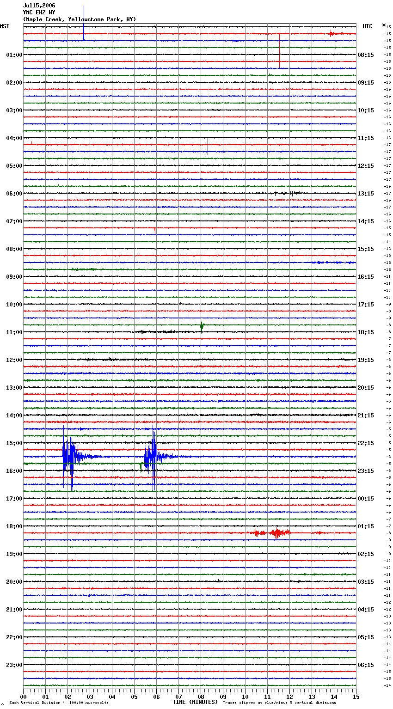Select the 22:15 UTC time label
Viewport: 393px width, 709px height.
(366, 443)
